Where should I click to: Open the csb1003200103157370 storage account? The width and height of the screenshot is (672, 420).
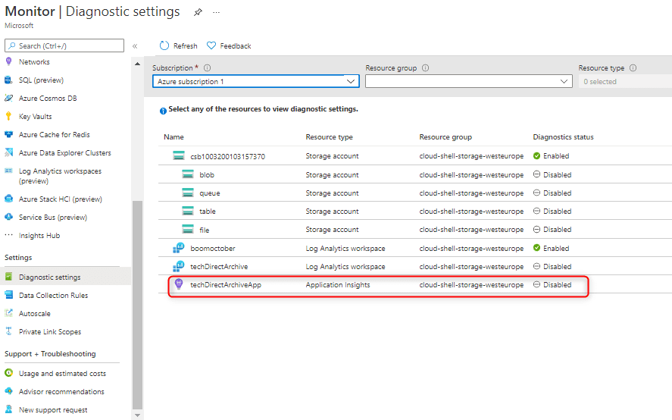227,156
